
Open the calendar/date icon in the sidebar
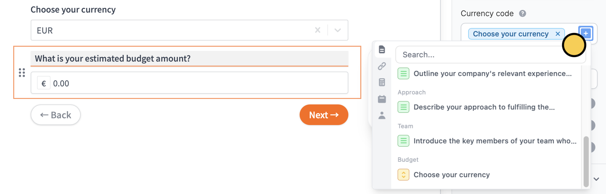pyautogui.click(x=382, y=99)
